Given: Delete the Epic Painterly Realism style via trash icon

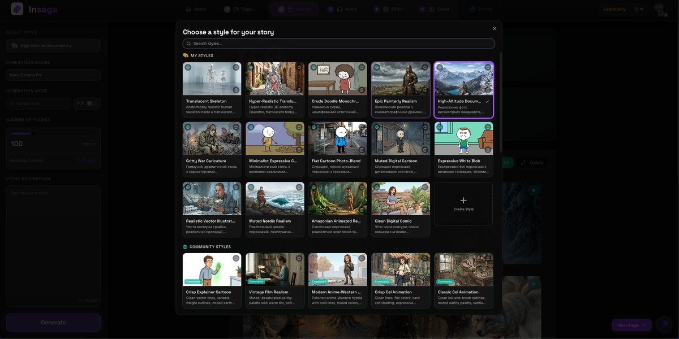Looking at the screenshot, I should pyautogui.click(x=425, y=90).
